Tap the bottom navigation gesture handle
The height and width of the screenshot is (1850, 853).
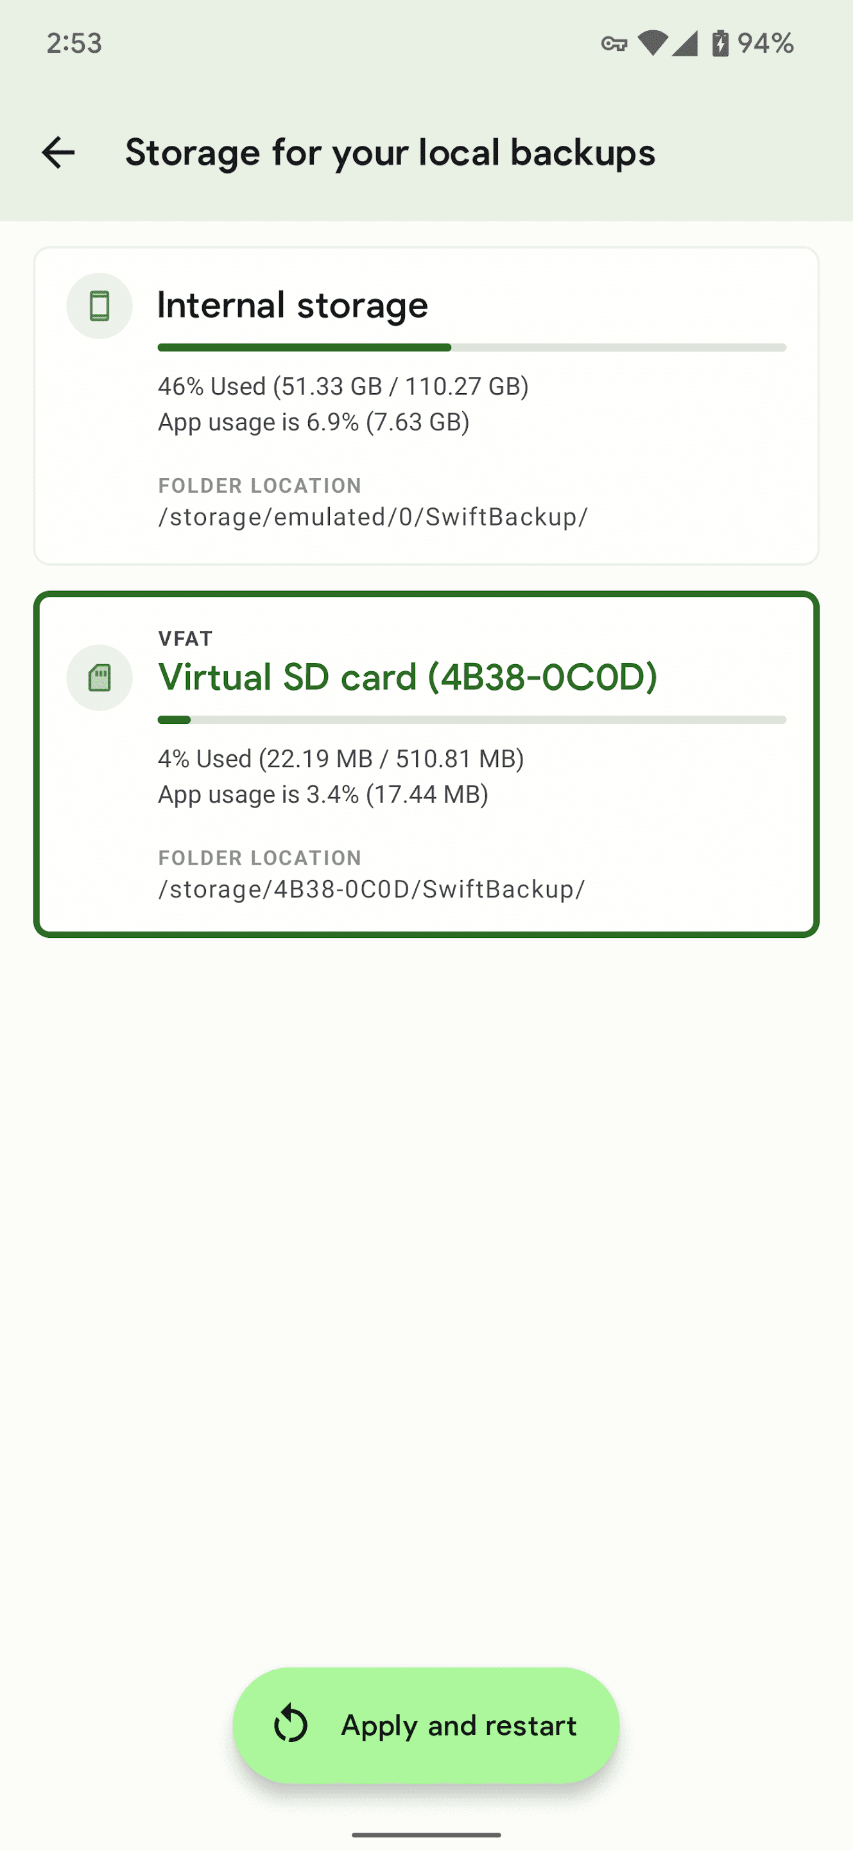(426, 1834)
